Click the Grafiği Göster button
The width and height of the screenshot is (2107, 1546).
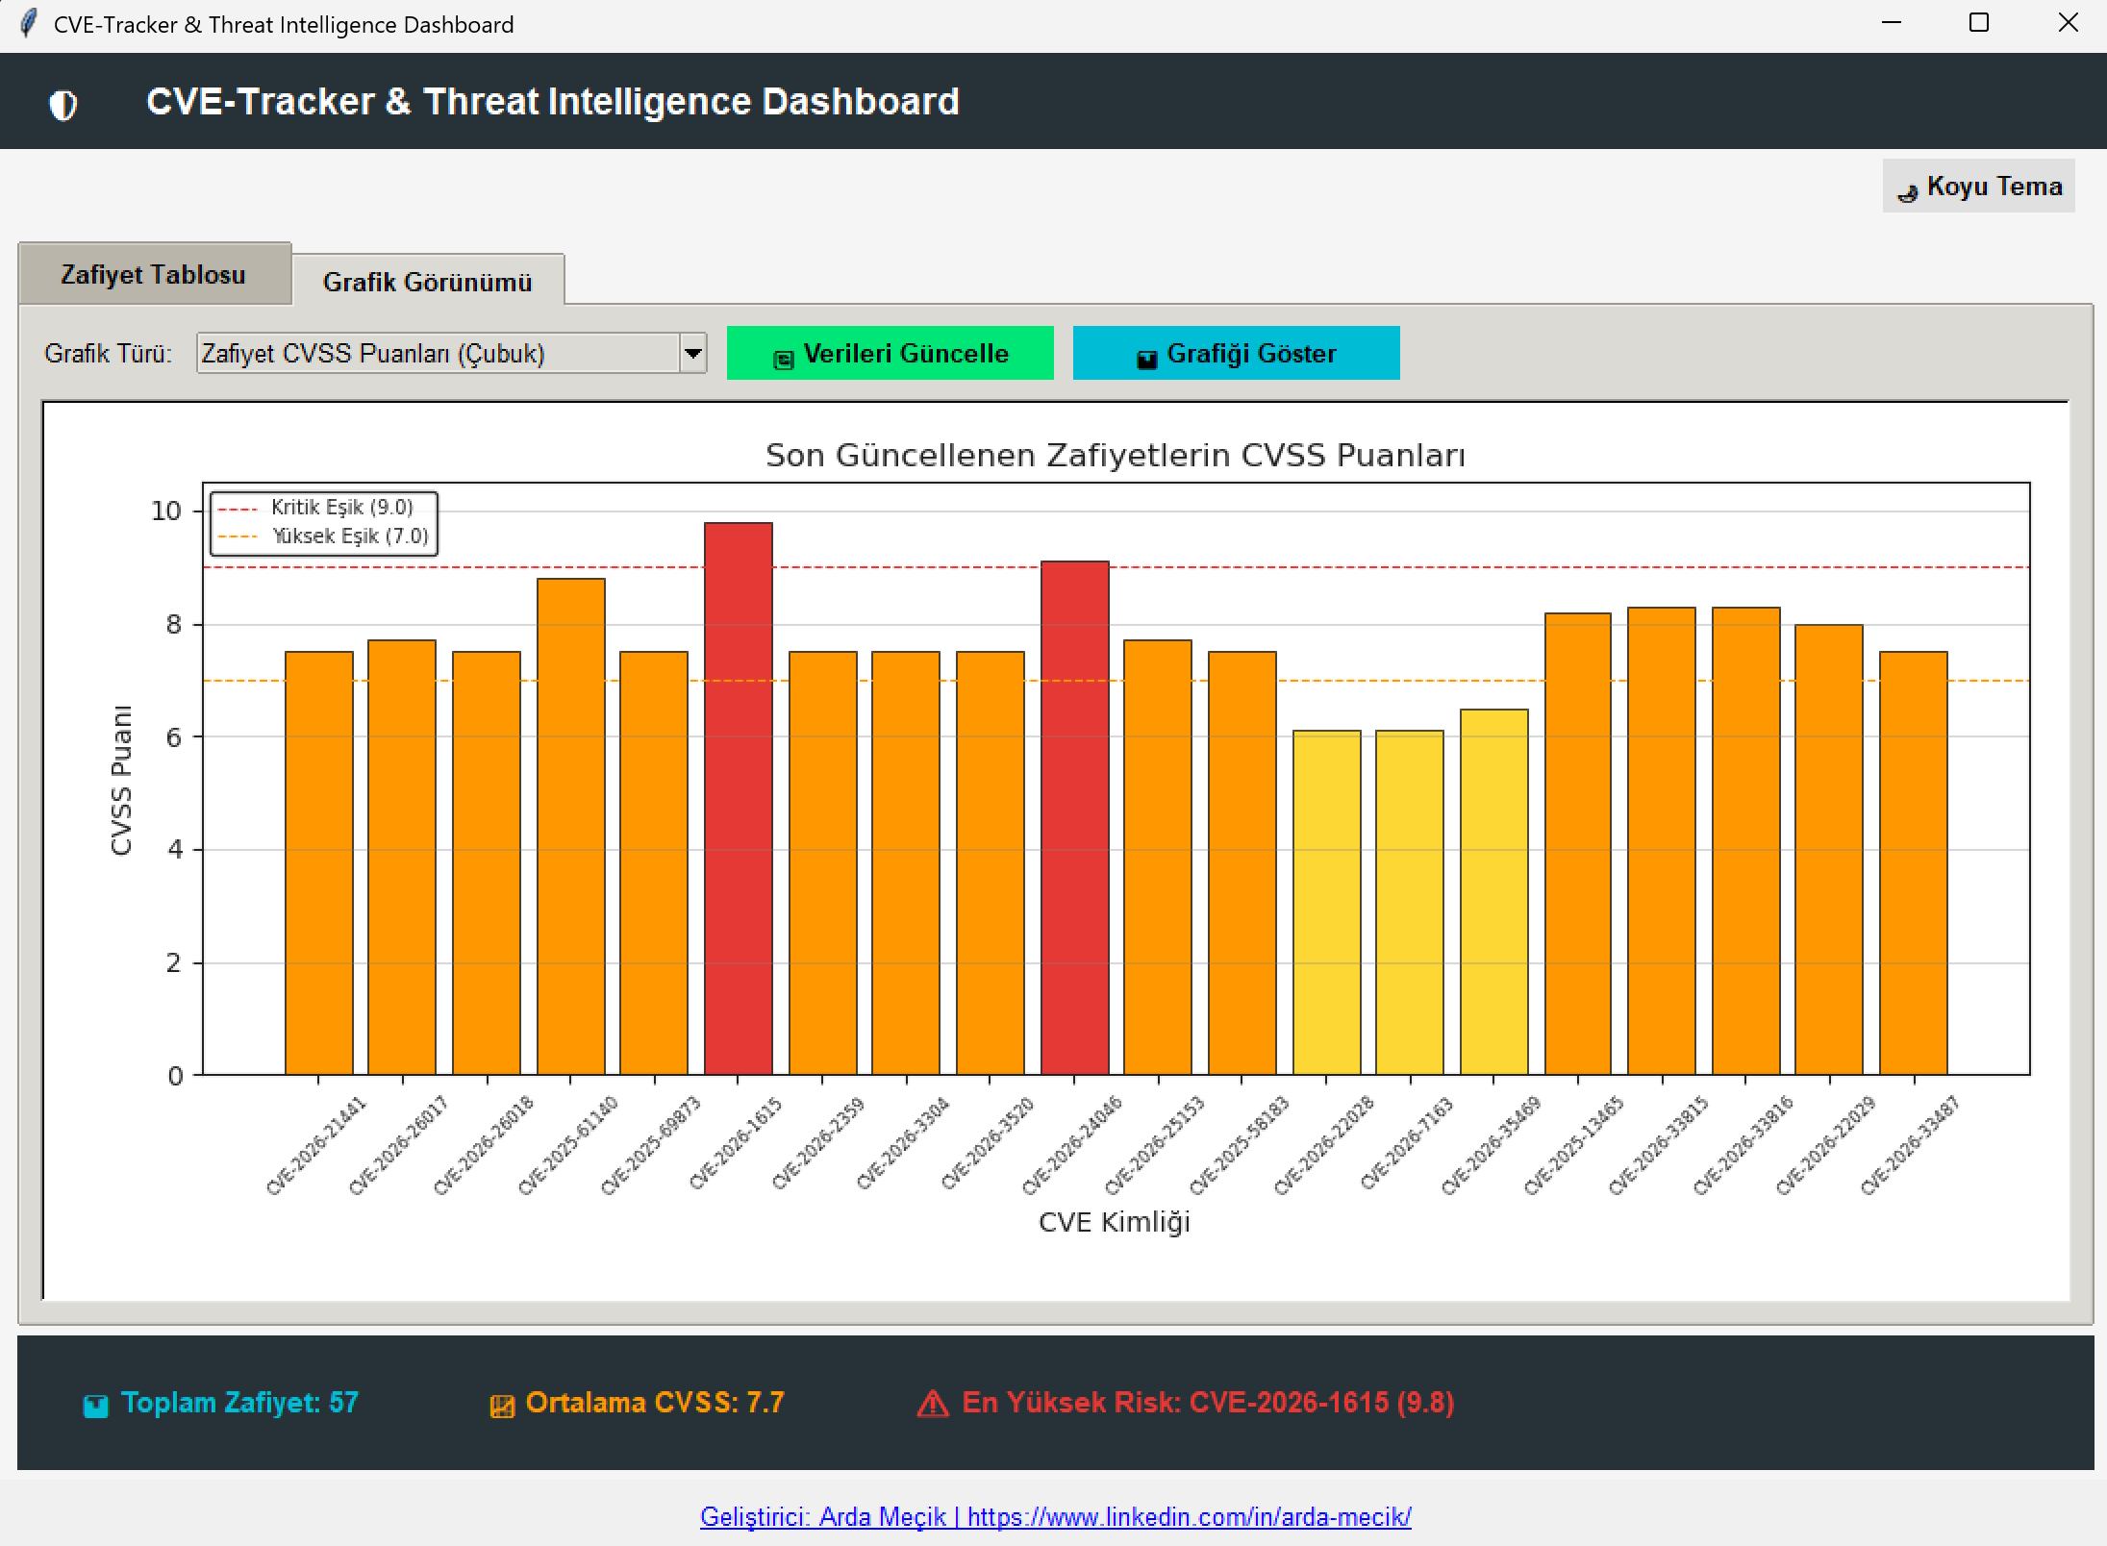click(x=1236, y=353)
